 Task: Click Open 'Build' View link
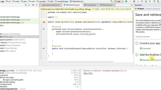[x=108, y=9]
